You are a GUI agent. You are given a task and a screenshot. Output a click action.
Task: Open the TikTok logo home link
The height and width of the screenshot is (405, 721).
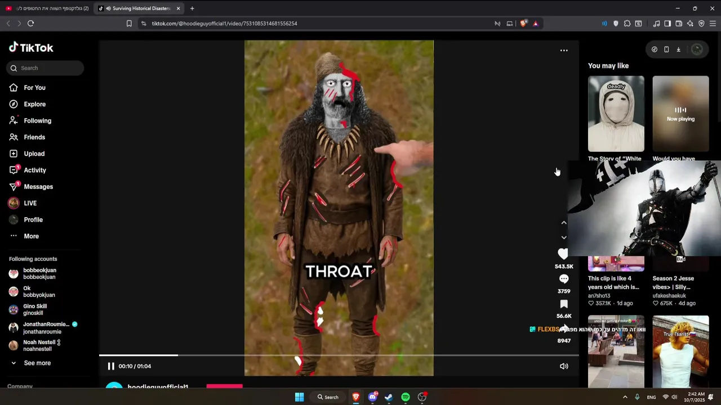pyautogui.click(x=31, y=48)
